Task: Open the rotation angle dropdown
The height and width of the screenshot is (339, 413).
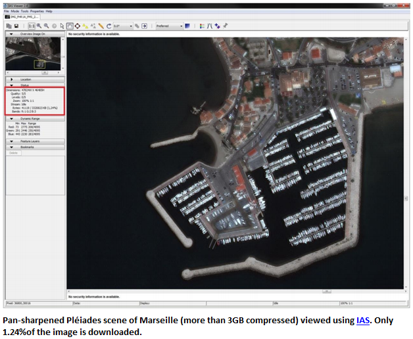Action: pos(122,26)
